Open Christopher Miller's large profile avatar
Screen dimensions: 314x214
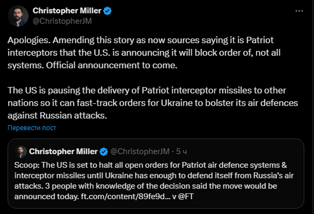tap(17, 16)
